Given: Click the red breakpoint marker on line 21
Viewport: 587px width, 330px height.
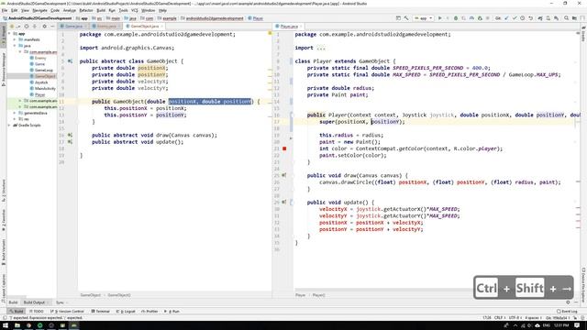Looking at the screenshot, I should pyautogui.click(x=284, y=148).
